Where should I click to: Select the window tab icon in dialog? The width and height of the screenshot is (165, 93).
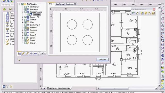click(x=35, y=53)
